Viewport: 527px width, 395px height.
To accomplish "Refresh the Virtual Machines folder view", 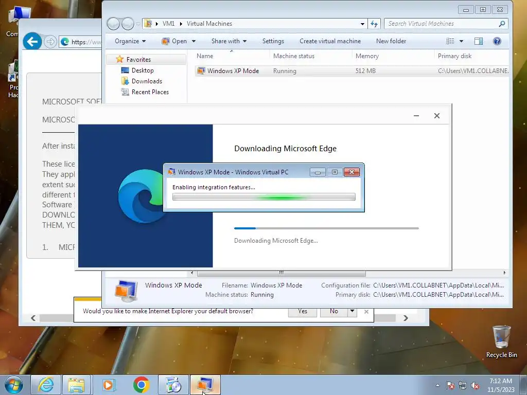I will 374,24.
